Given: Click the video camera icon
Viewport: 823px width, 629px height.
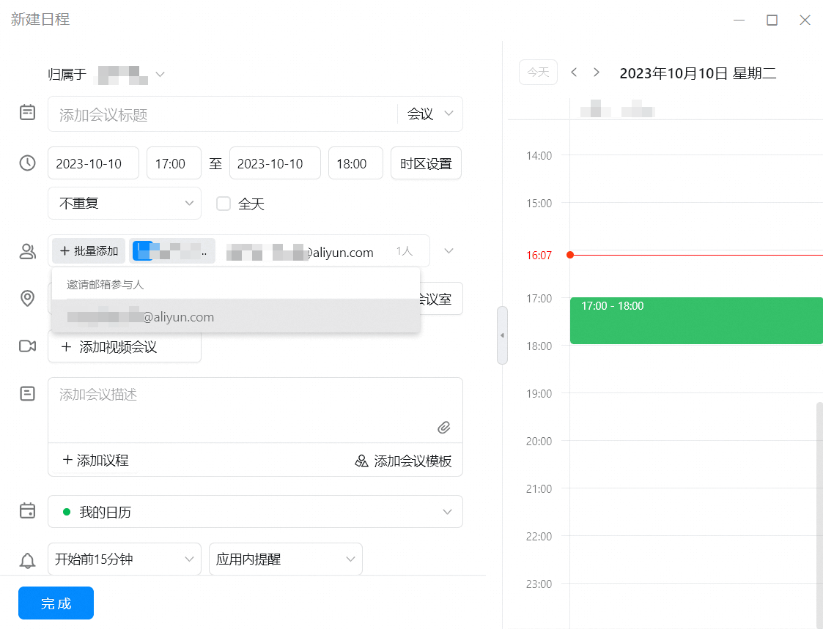Looking at the screenshot, I should click(27, 346).
